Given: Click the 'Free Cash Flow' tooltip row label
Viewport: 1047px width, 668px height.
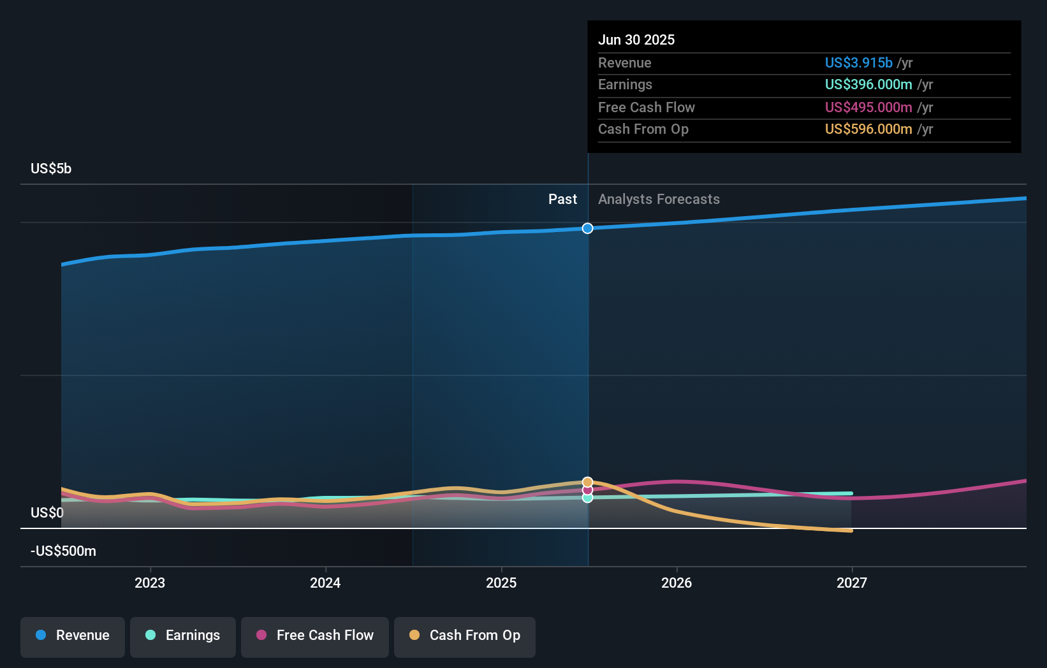Looking at the screenshot, I should (646, 107).
